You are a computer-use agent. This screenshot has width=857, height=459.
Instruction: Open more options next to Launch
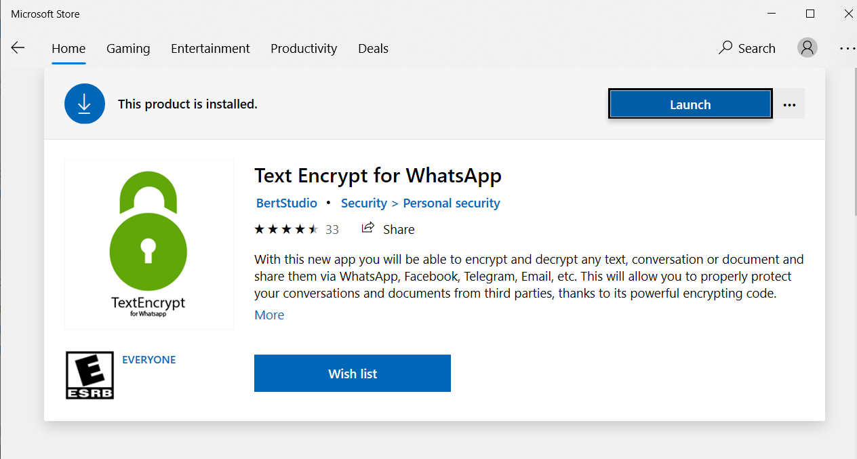coord(789,104)
